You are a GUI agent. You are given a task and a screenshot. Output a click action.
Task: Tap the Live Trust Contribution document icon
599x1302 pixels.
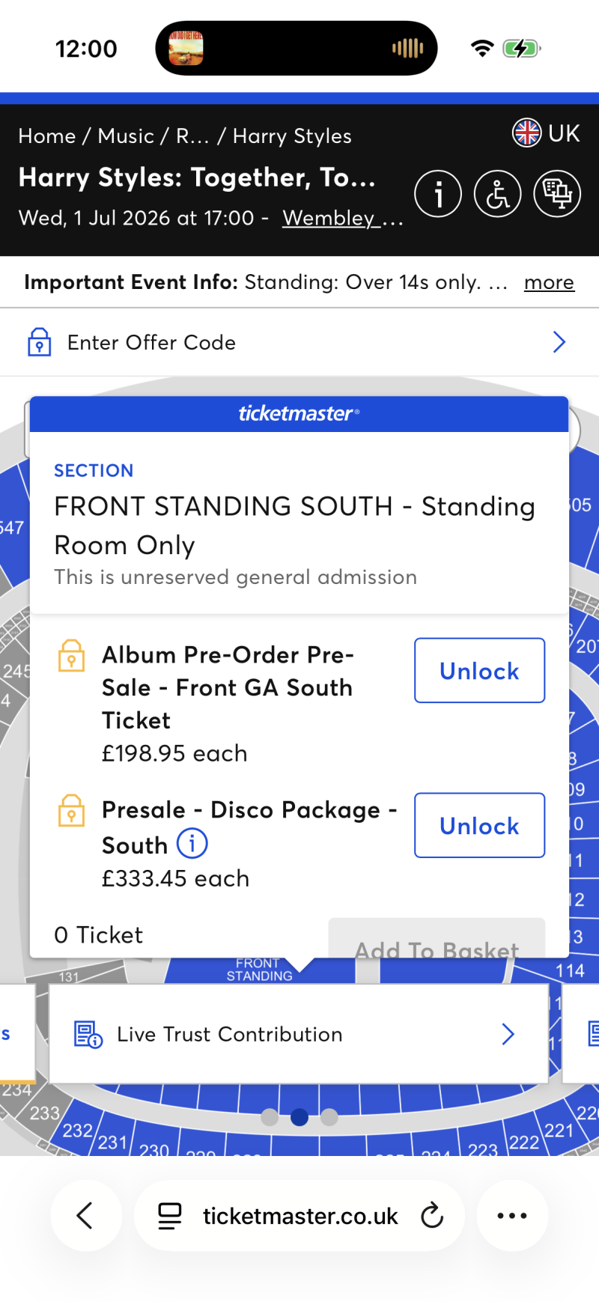point(88,1034)
